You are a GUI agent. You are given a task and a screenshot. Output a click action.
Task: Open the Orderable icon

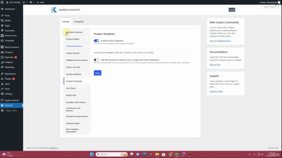(2, 41)
